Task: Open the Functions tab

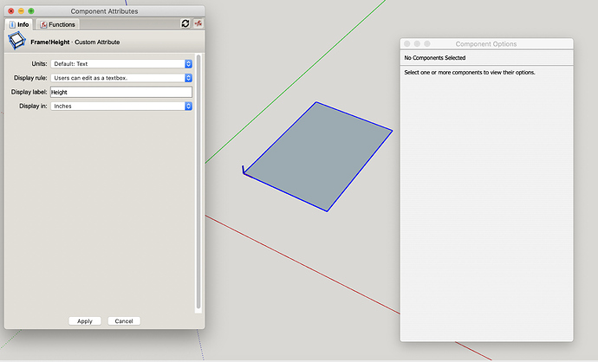Action: tap(57, 24)
